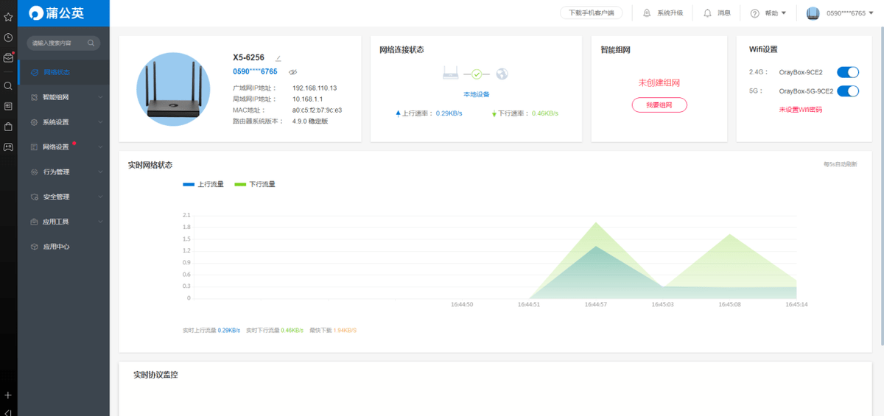Click the game controller icon in left strip
Viewport: 884px width, 416px height.
(x=8, y=147)
